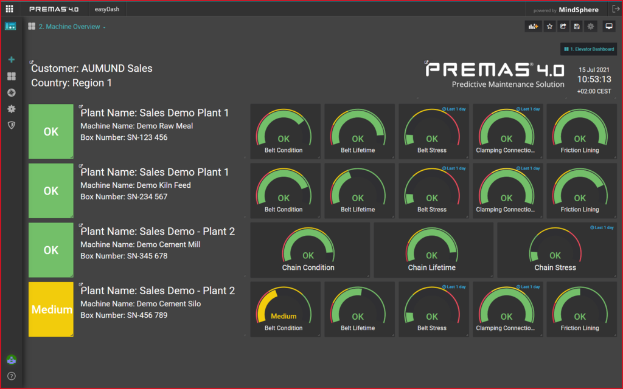The width and height of the screenshot is (623, 389).
Task: Click the yellow Medium status tile
Action: click(x=51, y=309)
